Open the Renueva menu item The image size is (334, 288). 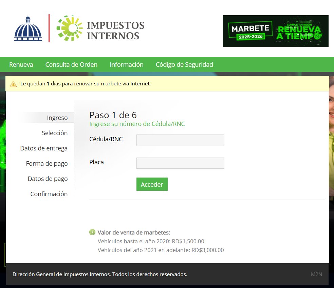point(21,64)
